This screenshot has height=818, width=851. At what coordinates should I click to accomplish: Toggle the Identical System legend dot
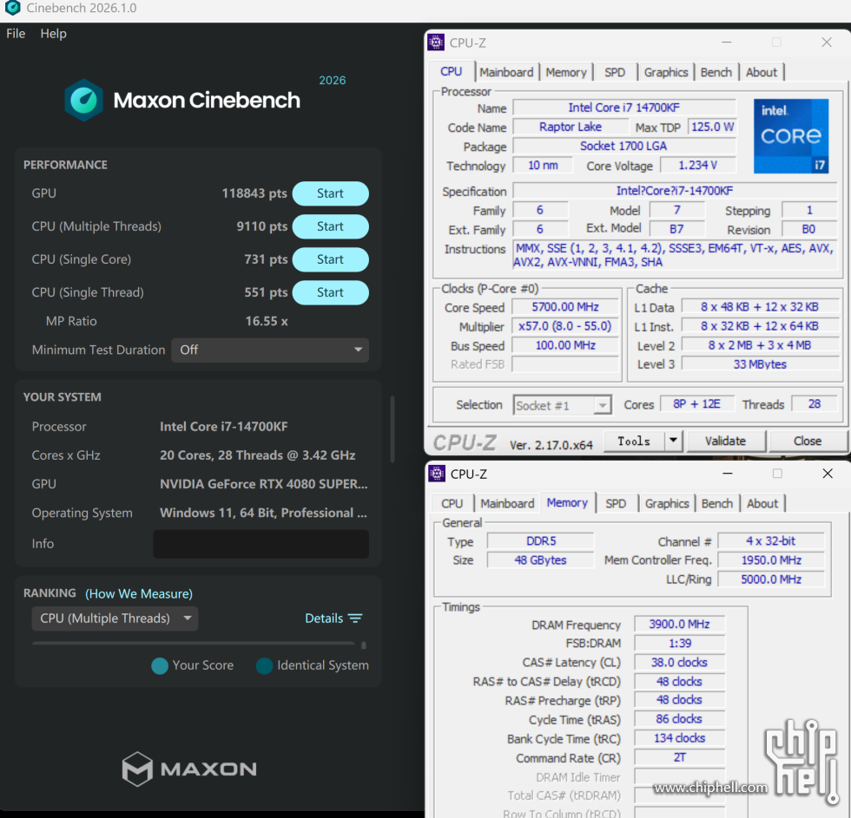264,665
